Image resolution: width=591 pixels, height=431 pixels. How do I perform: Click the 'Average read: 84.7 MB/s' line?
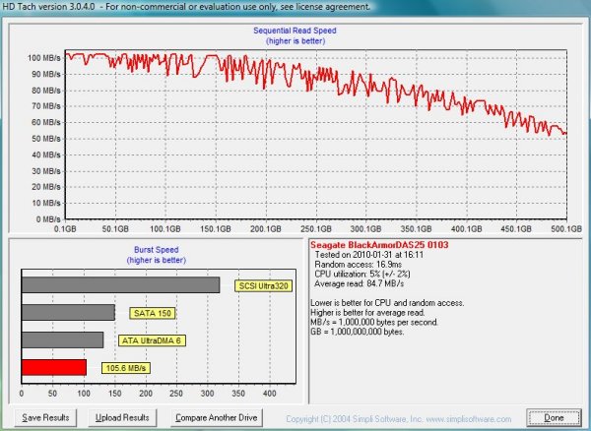click(x=359, y=283)
